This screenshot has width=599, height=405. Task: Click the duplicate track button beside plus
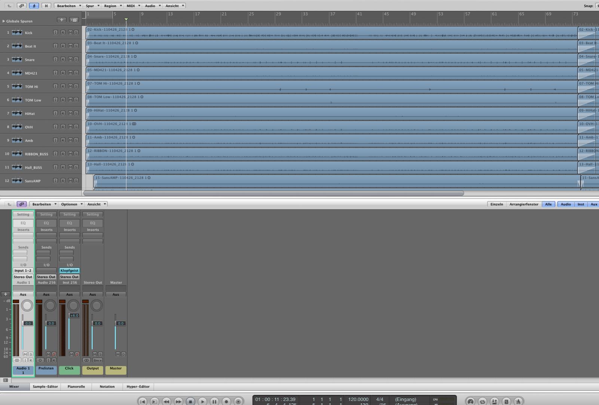74,20
